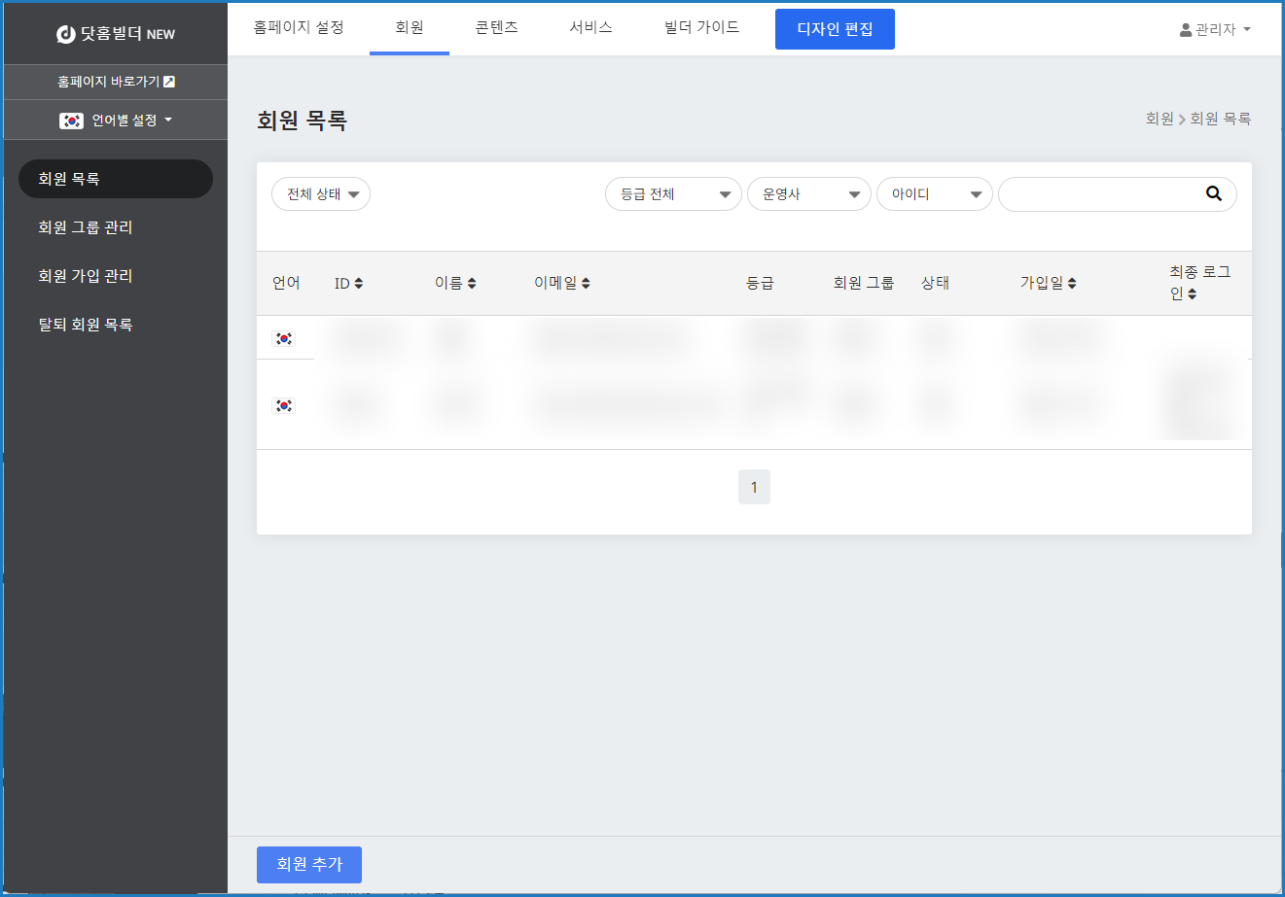Sort members by 가입일 column arrows

[1072, 284]
